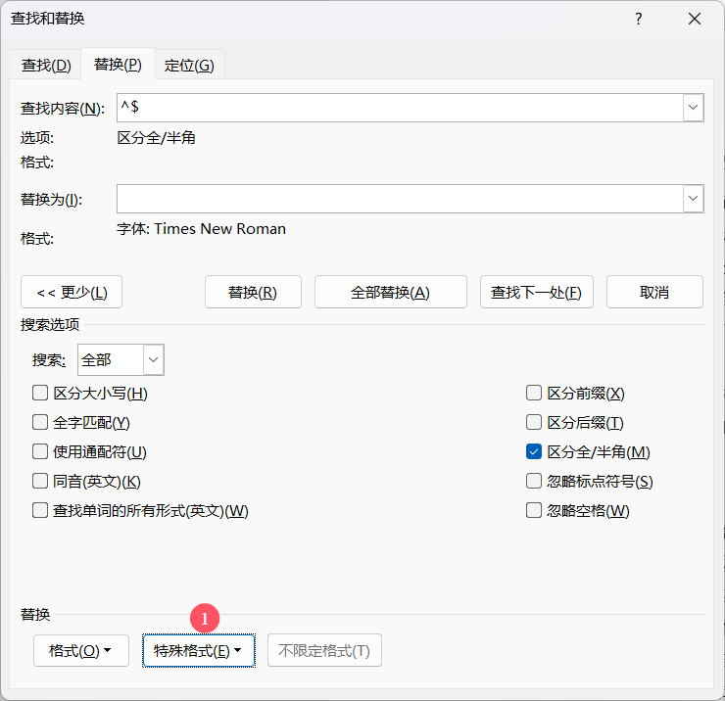Click the 查找内容 input field
The image size is (725, 701).
click(400, 108)
